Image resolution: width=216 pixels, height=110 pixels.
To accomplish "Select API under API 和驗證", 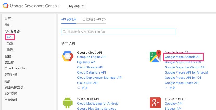I will pos(9,37).
